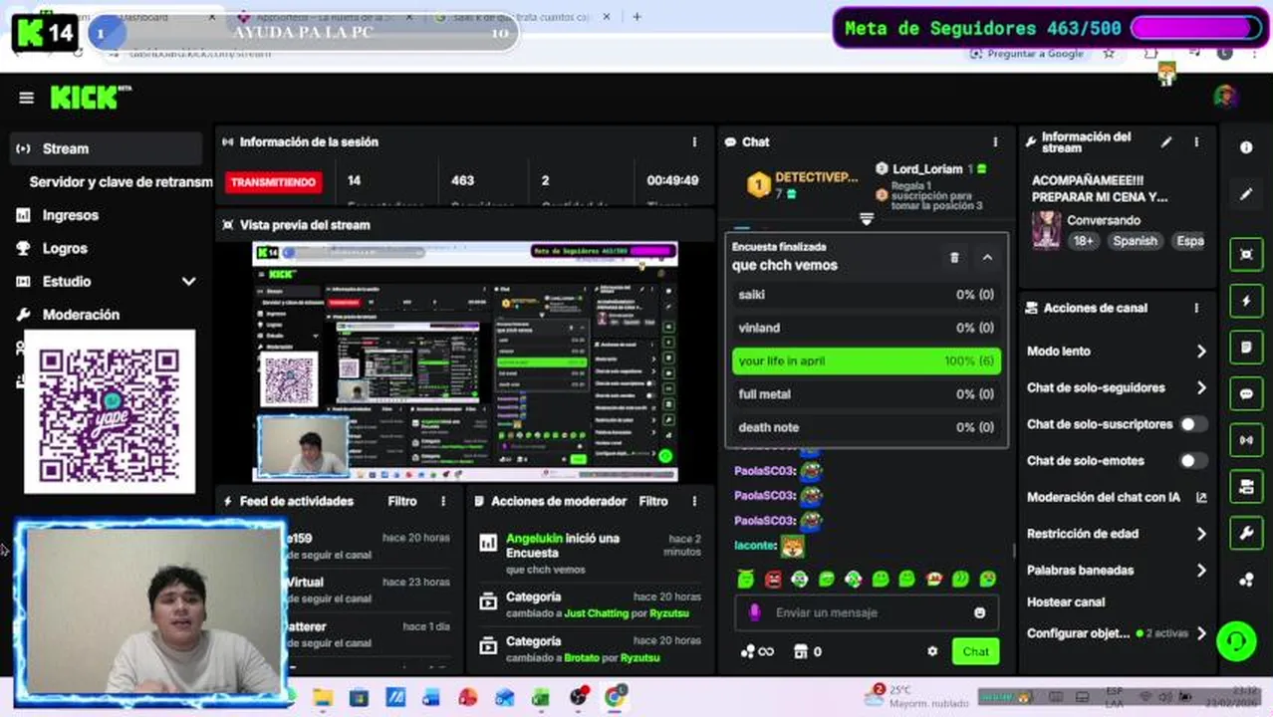Toggle the moderator actions note widget icon

coord(1246,348)
